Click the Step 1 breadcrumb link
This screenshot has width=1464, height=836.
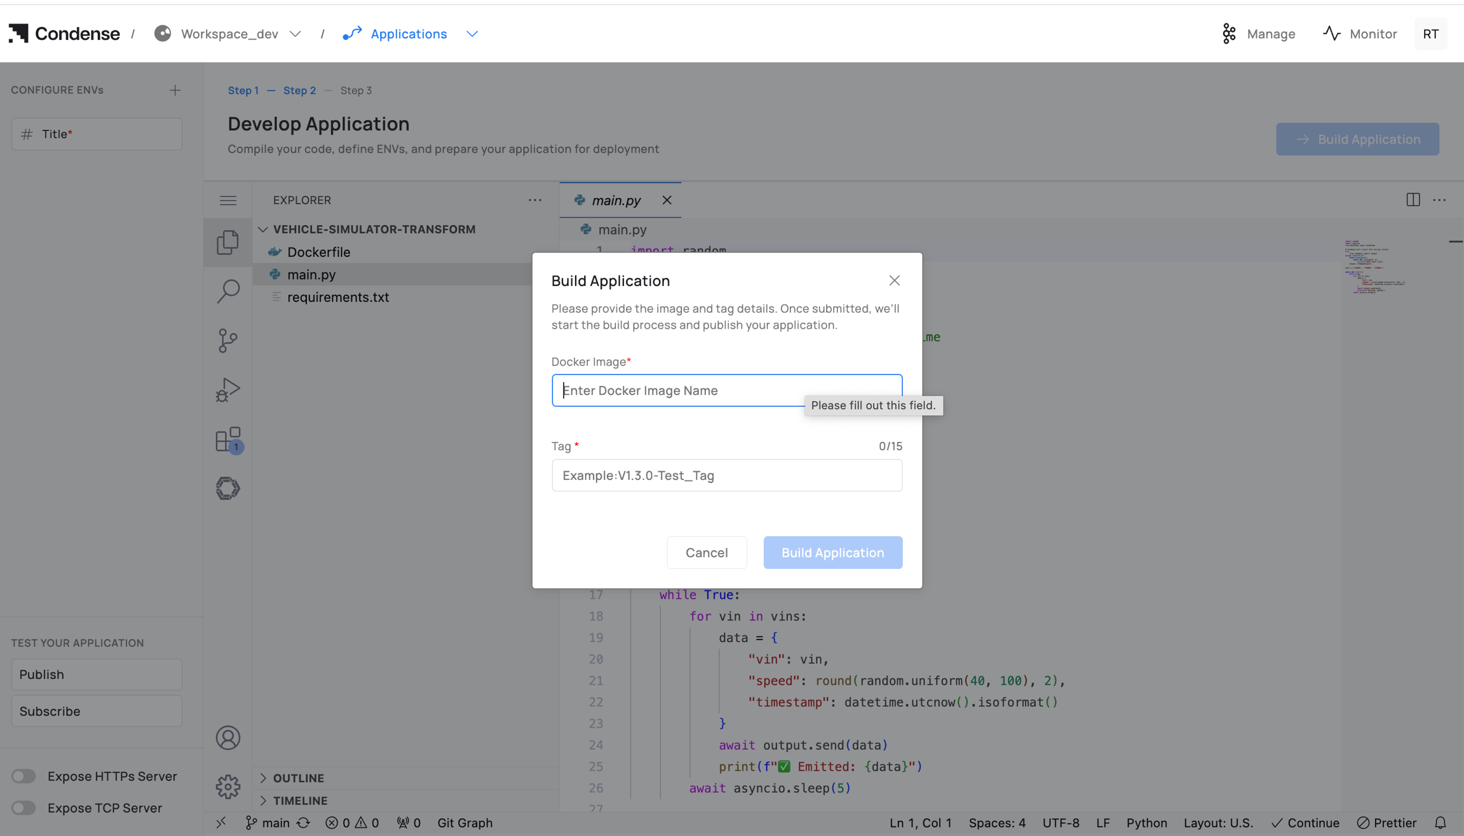click(243, 90)
